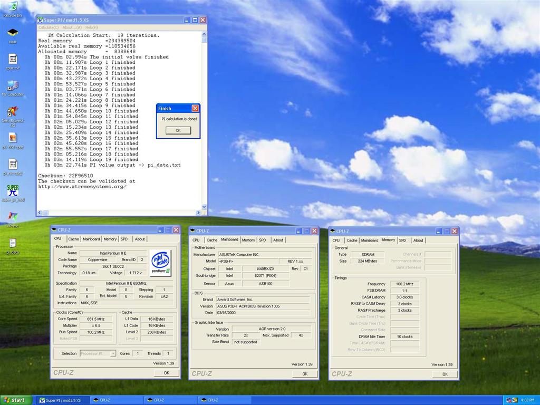Viewport: 540px width, 405px height.
Task: Click OK in the CPU tab CPU-Z window
Action: (x=167, y=373)
